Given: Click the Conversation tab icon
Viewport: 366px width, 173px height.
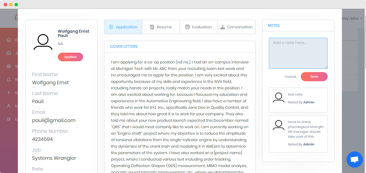Looking at the screenshot, I should point(223,27).
